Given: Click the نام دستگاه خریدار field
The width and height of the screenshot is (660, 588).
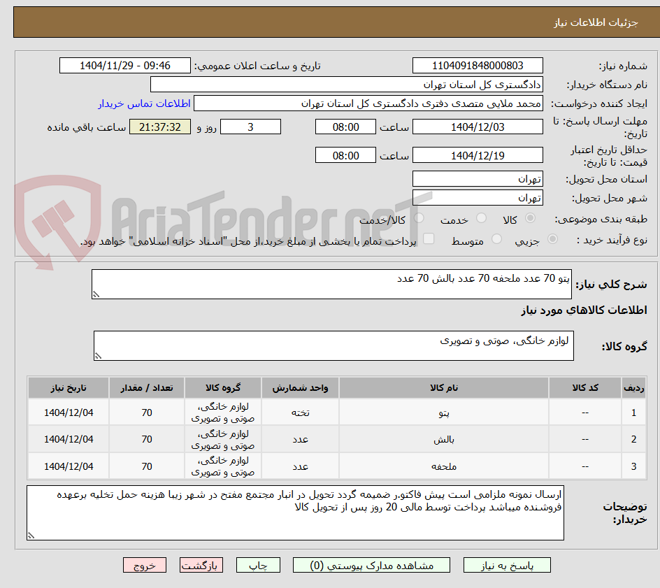Looking at the screenshot, I should [346, 85].
